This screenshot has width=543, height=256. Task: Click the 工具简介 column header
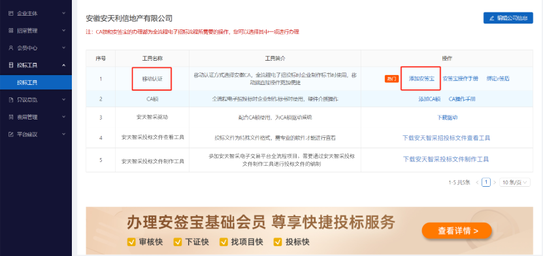point(275,59)
